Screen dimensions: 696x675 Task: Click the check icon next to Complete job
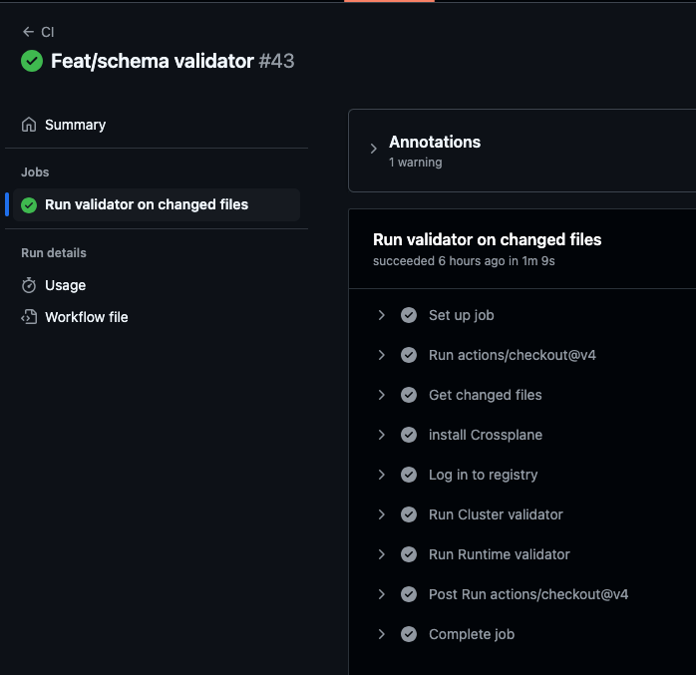[x=409, y=634]
